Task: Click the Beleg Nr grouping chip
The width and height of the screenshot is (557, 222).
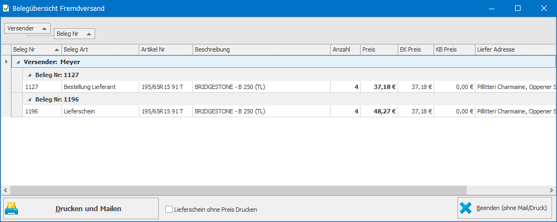Action: pos(74,34)
